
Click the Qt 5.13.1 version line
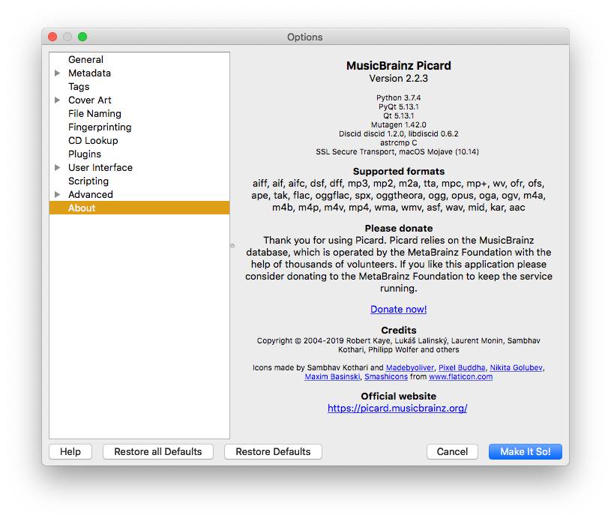coord(398,115)
